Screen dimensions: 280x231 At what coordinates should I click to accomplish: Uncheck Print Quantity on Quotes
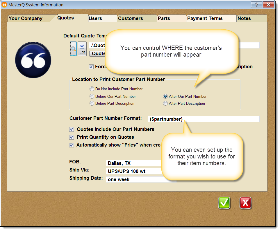[72, 137]
